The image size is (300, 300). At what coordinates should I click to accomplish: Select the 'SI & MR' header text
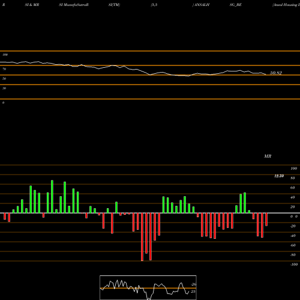tap(32, 5)
